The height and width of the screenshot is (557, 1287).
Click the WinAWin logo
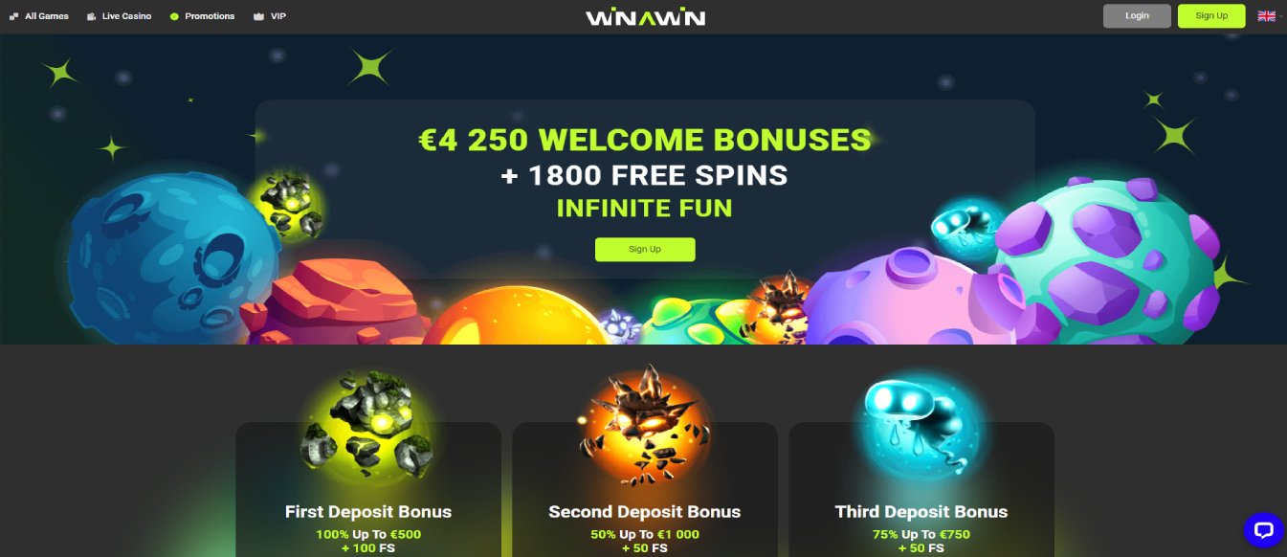coord(645,16)
